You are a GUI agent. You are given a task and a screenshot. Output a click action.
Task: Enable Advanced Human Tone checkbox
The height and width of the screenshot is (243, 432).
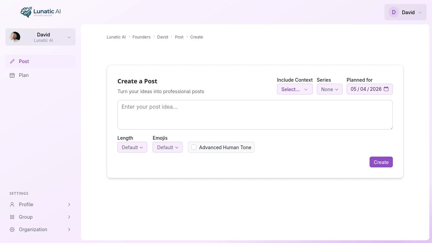[194, 147]
